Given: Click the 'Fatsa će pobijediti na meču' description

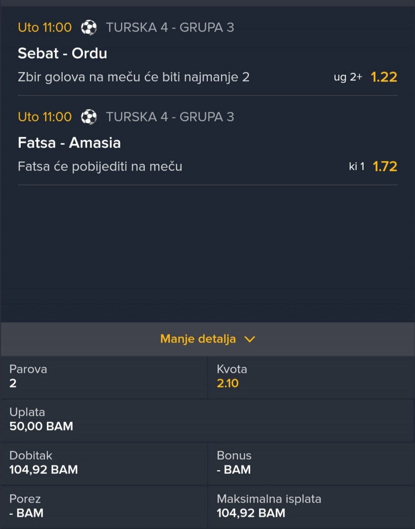Looking at the screenshot, I should click(100, 166).
